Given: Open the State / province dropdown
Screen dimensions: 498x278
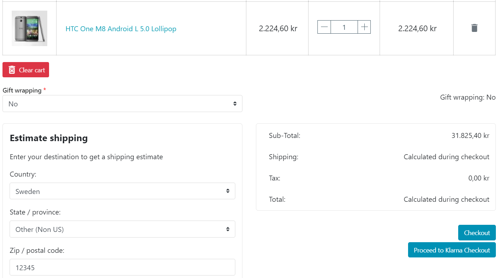Looking at the screenshot, I should (122, 229).
